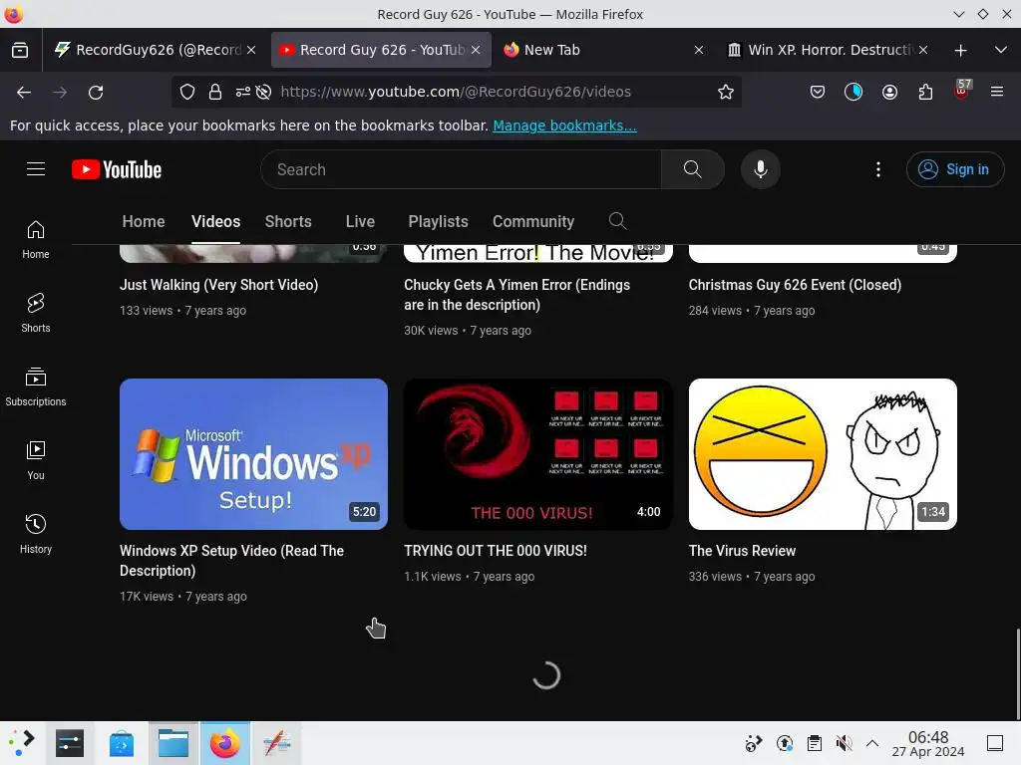This screenshot has height=765, width=1021.
Task: Click the page vertical scrollbar
Action: click(1017, 674)
